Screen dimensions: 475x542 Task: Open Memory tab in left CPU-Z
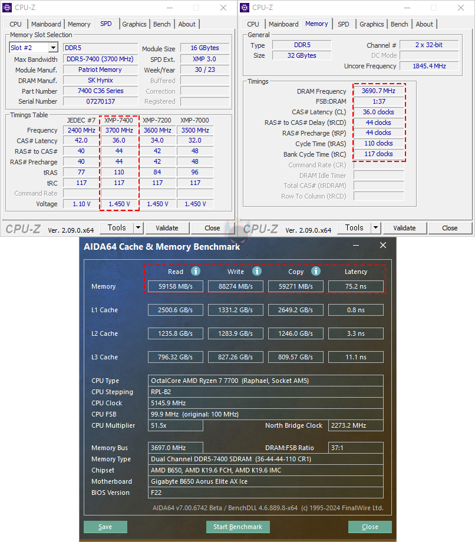pyautogui.click(x=79, y=24)
